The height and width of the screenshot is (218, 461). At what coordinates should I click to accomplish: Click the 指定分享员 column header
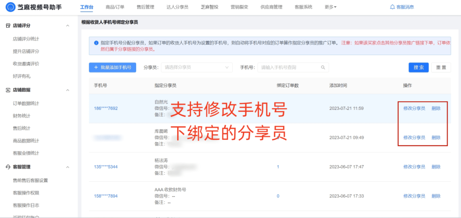point(166,86)
